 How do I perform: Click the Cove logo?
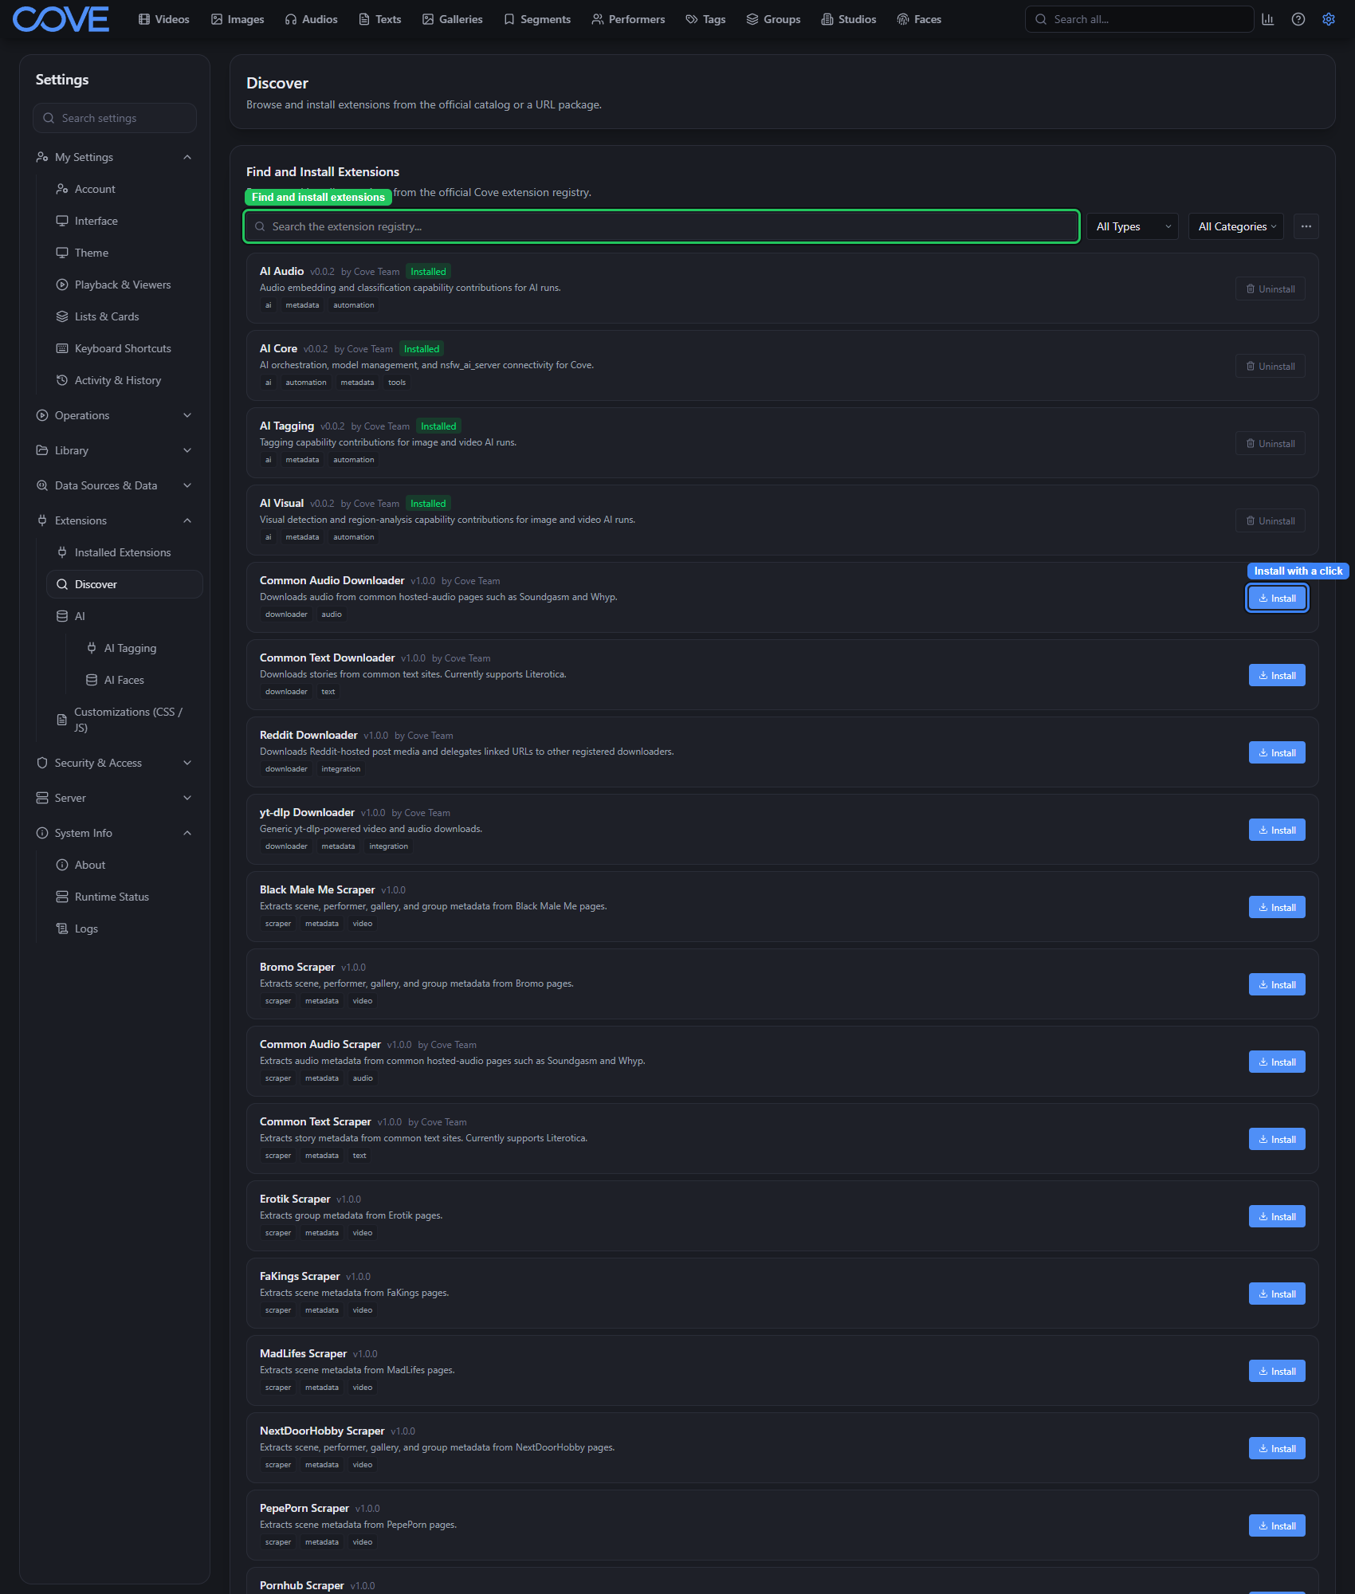(x=61, y=19)
